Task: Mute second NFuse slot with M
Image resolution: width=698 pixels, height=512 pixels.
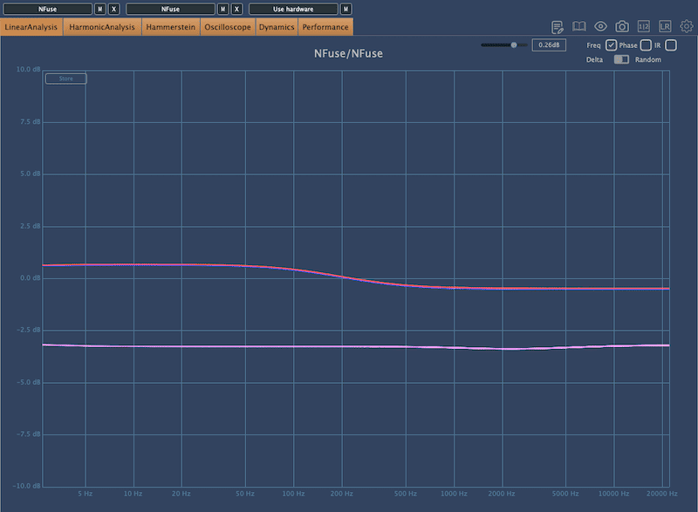Action: tap(223, 9)
